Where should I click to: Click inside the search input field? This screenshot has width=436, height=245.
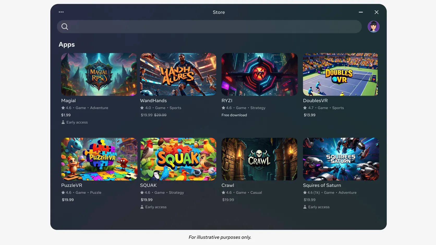tap(209, 27)
